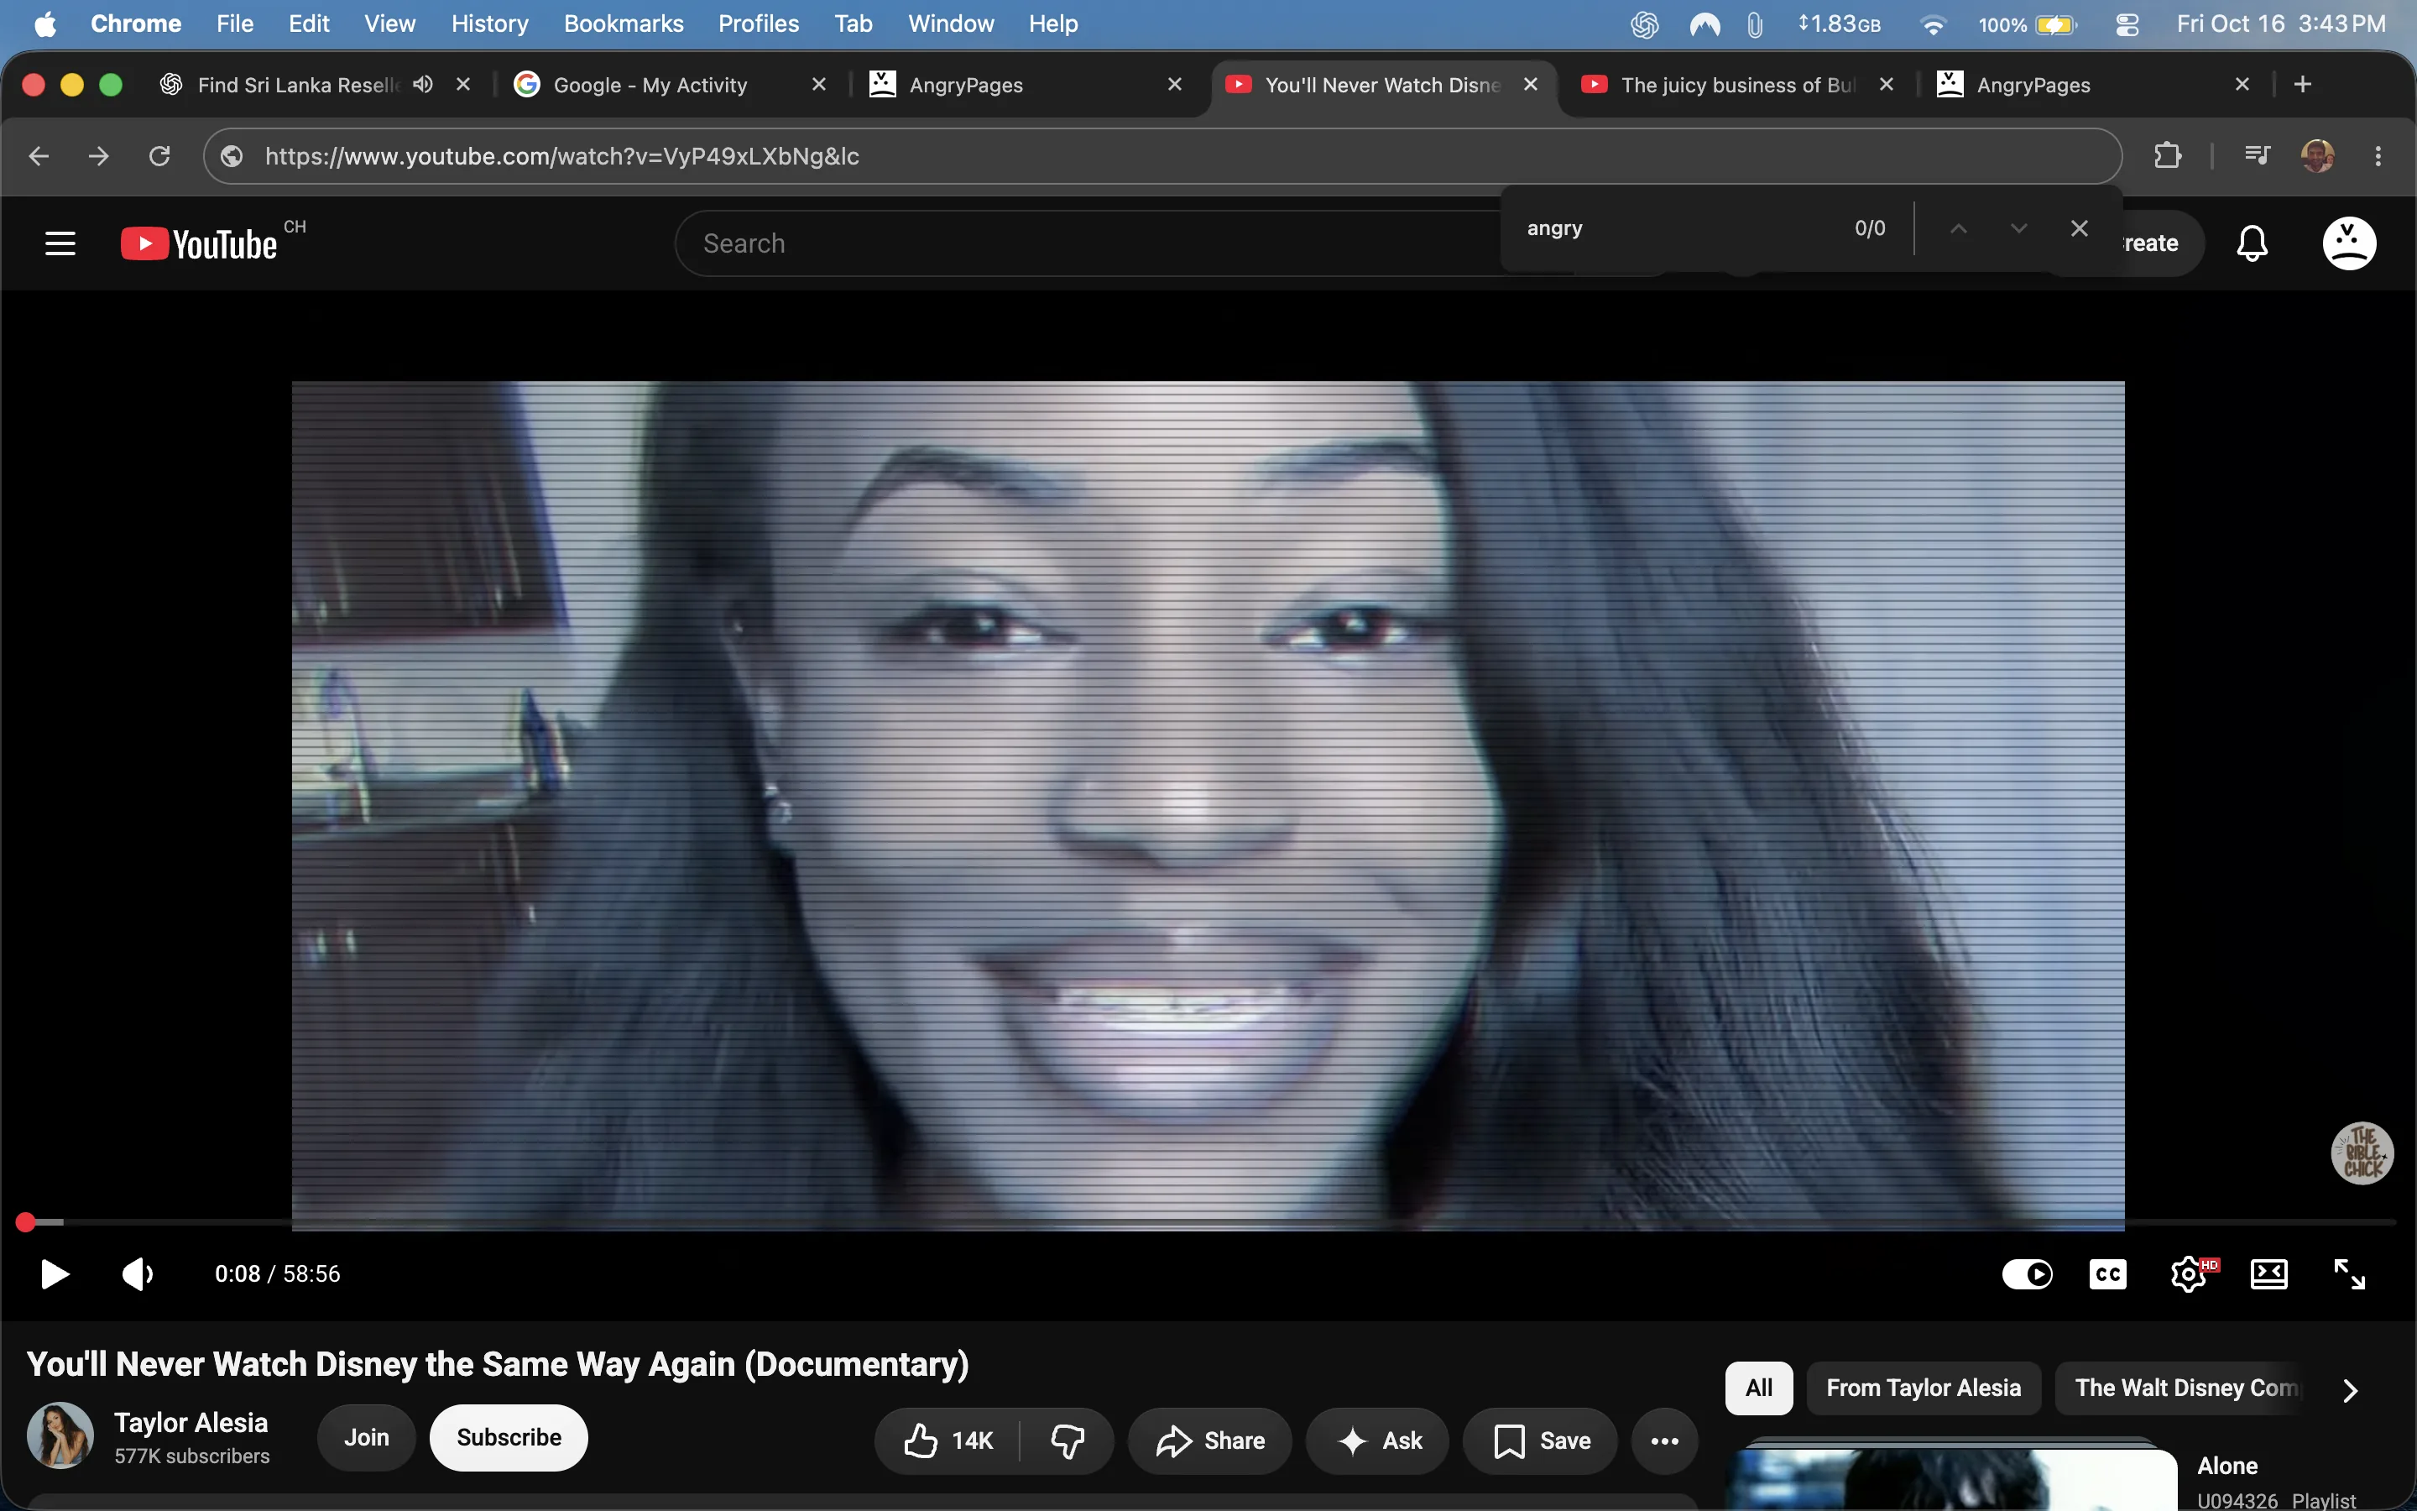The image size is (2417, 1511).
Task: Save the video to a playlist
Action: click(1541, 1441)
